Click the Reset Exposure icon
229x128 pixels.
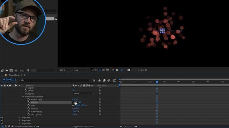[x=117, y=70]
